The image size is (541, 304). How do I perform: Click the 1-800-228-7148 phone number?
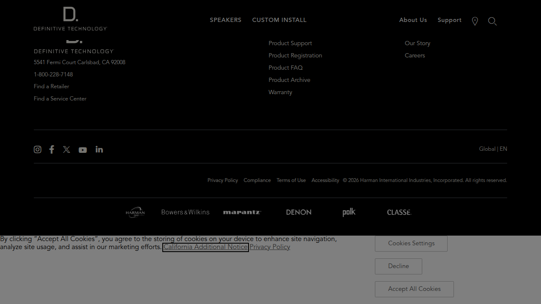[53, 75]
